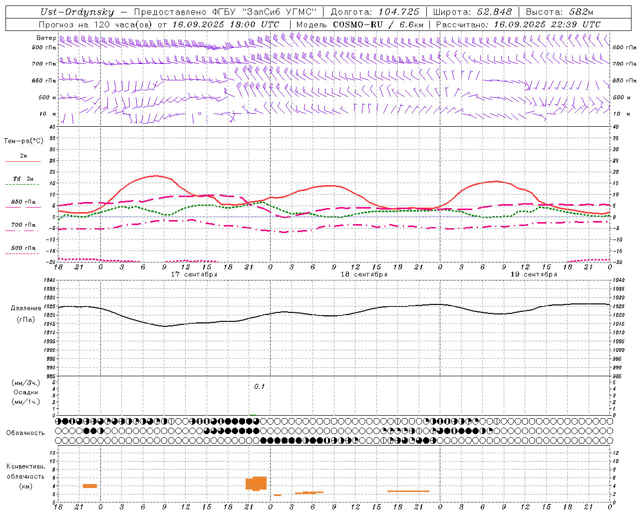
Task: Click the latitude value "Широта: 52.848"
Action: (472, 12)
